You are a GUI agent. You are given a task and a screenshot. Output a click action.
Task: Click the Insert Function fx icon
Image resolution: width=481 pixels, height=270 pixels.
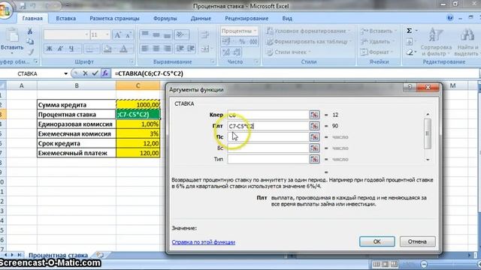[x=105, y=73]
